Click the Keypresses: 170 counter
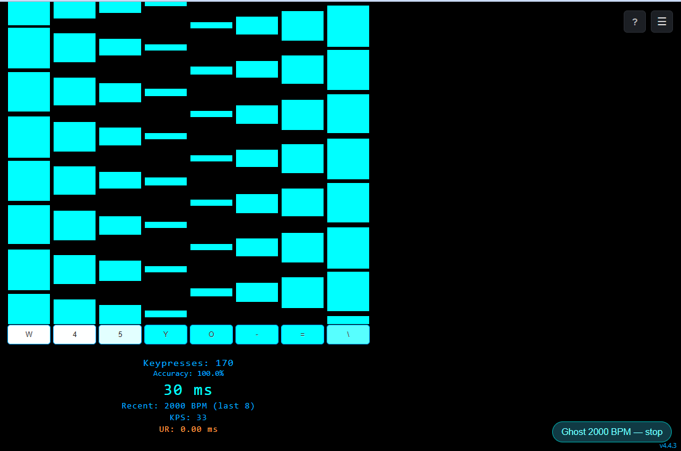681x451 pixels. click(189, 363)
